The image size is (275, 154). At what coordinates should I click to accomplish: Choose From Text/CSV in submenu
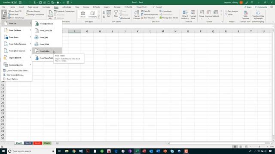(47, 30)
